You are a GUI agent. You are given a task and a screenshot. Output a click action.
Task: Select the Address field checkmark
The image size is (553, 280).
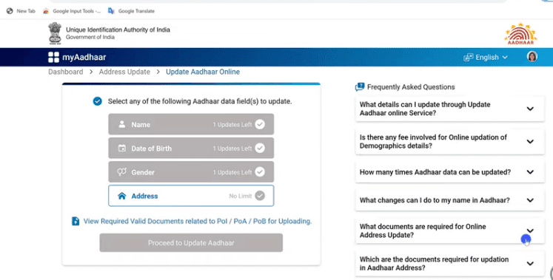(260, 196)
